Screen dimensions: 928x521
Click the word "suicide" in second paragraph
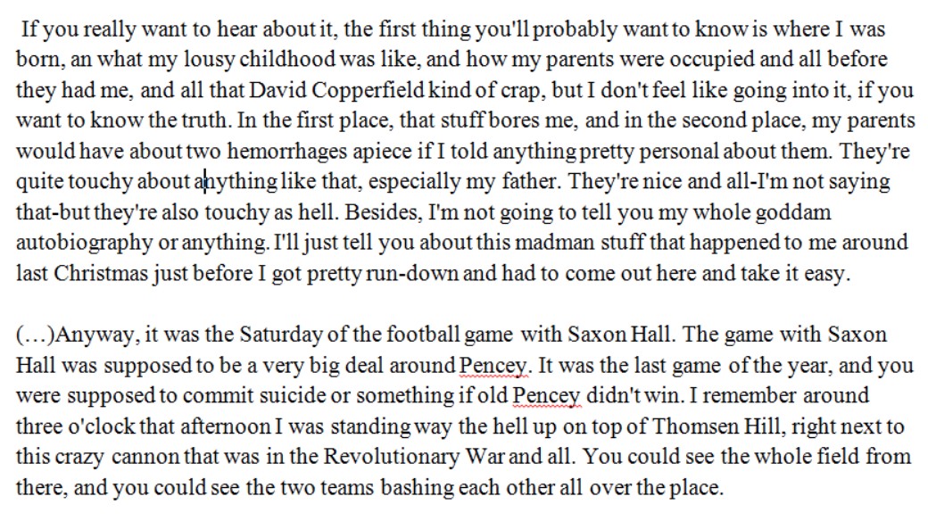[293, 395]
